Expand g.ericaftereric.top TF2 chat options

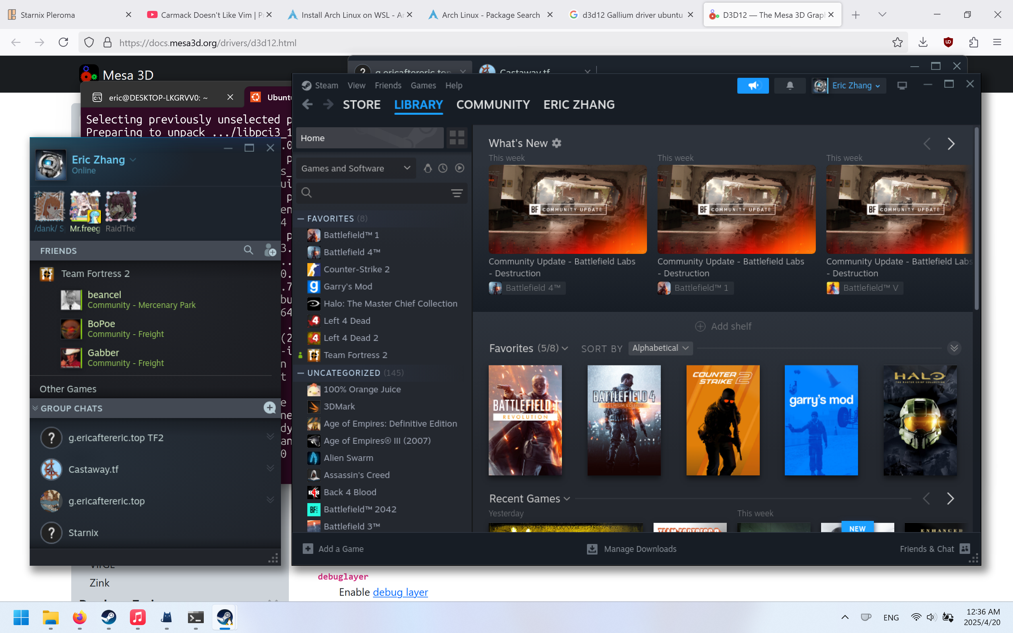tap(270, 437)
